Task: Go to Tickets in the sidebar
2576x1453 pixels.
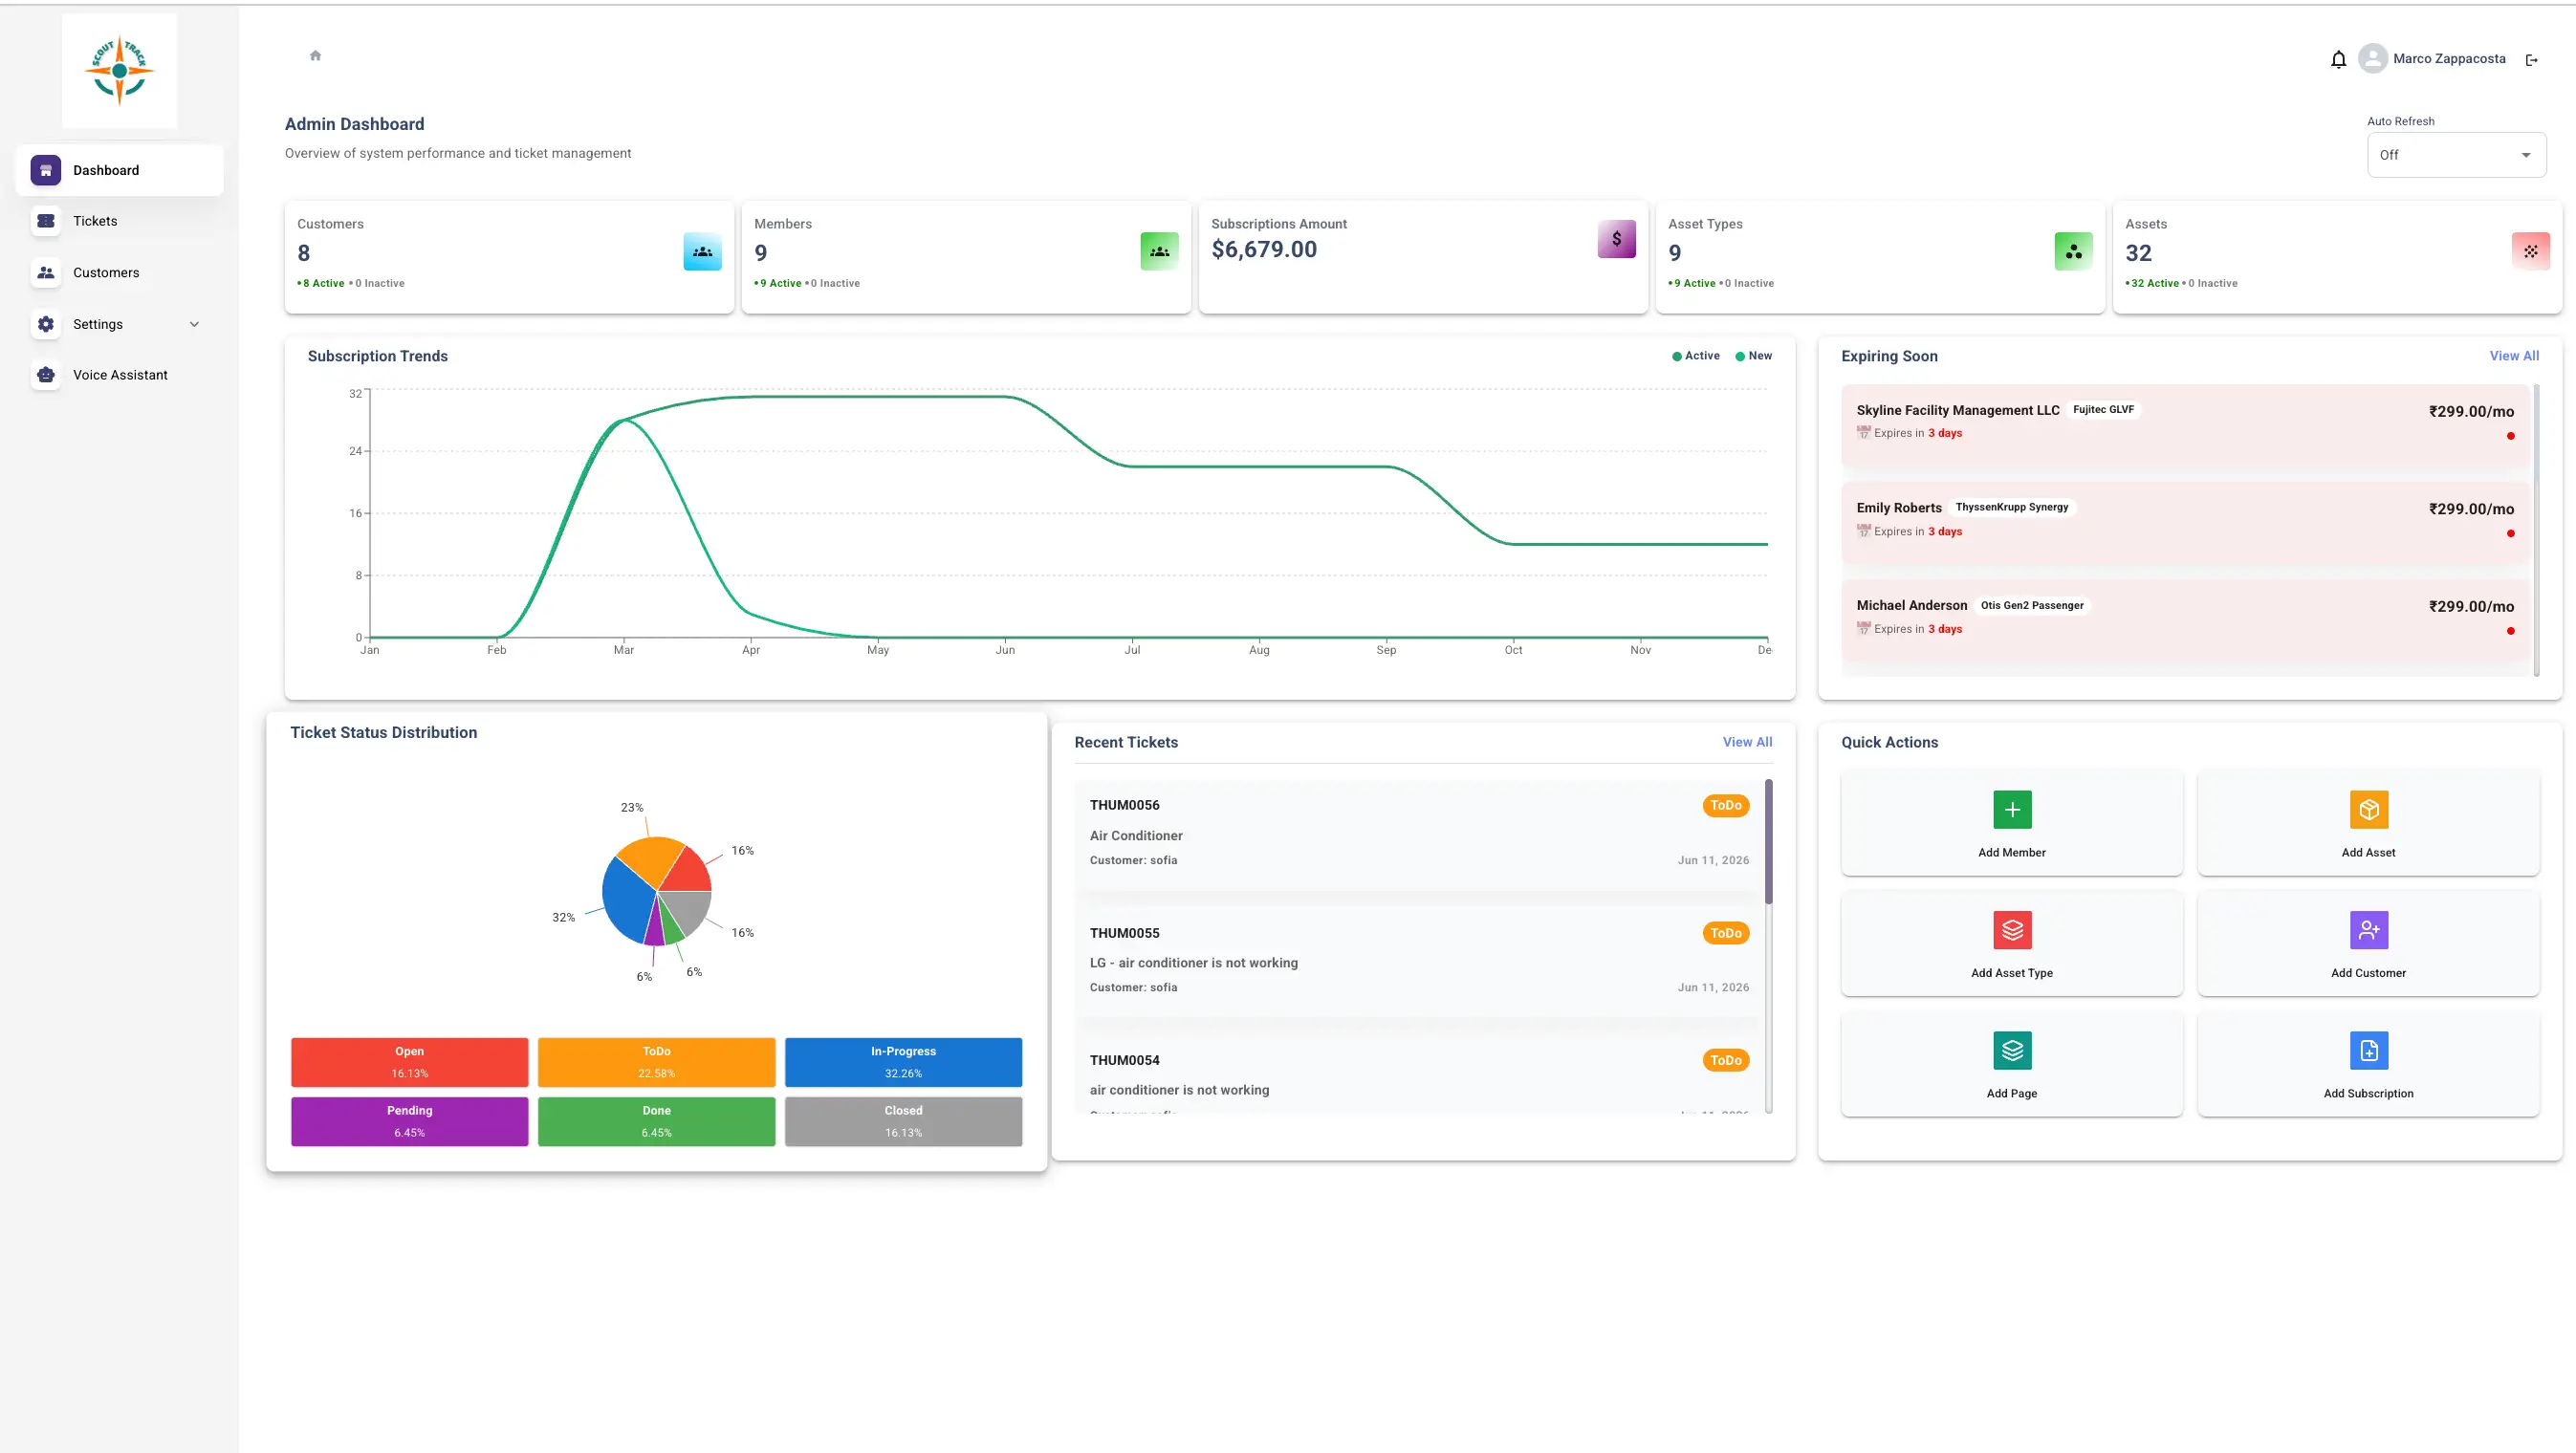Action: click(119, 221)
